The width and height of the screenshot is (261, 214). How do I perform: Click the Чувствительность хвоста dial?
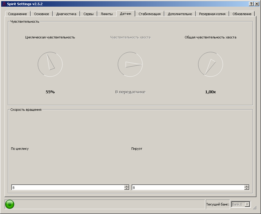(x=130, y=64)
